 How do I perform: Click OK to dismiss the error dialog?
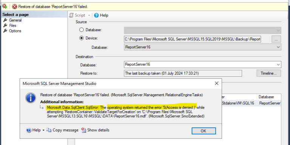204,131
